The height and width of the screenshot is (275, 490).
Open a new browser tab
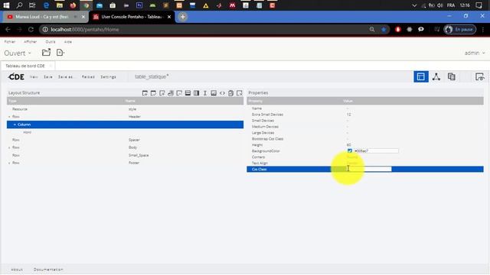point(182,17)
